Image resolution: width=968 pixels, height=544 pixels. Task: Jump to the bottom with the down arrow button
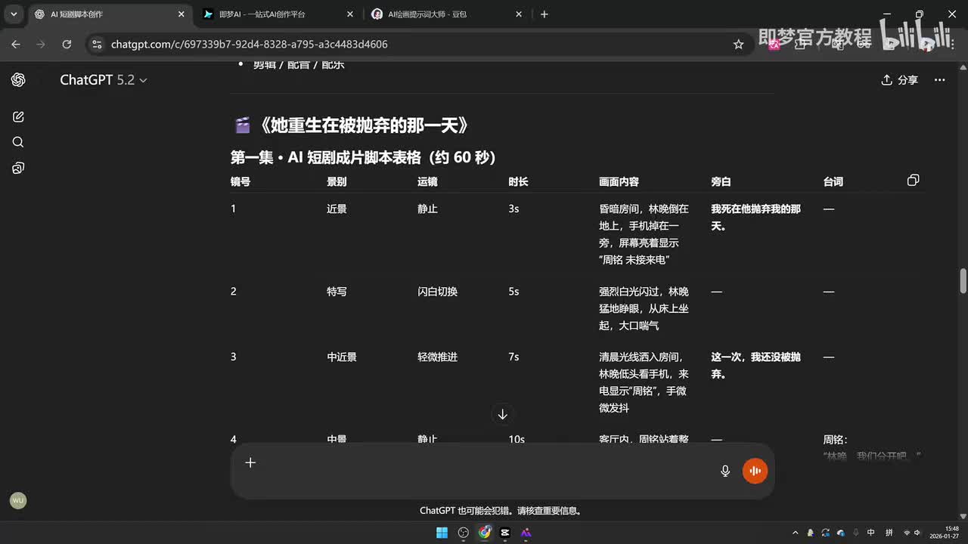[502, 414]
